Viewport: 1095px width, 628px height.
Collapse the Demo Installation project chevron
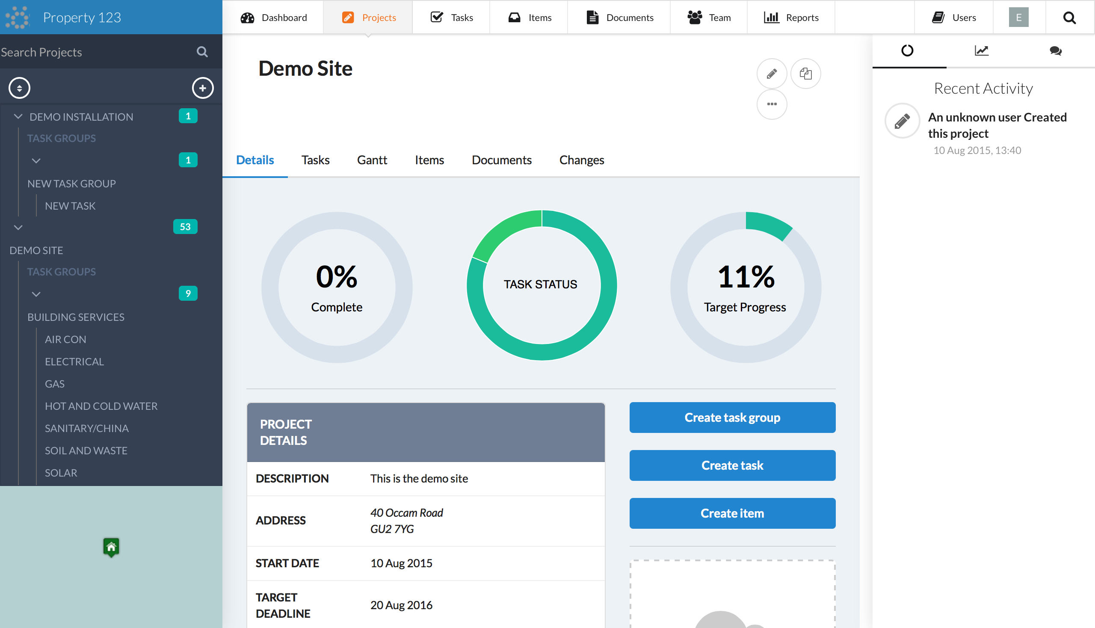click(18, 116)
